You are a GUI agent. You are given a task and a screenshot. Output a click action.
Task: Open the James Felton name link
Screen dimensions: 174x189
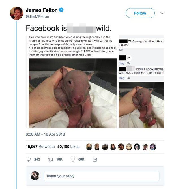[42, 10]
